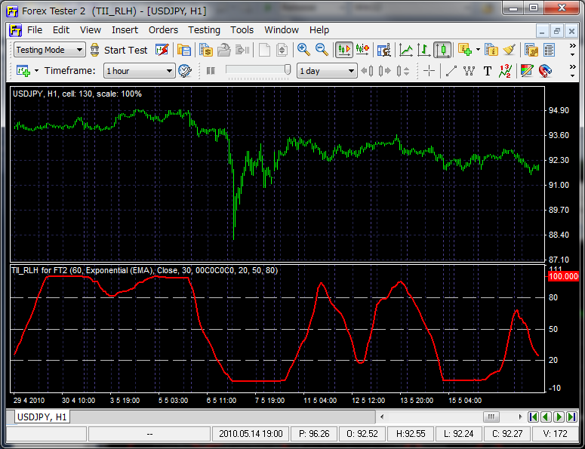Open the strategies list icon
This screenshot has height=449, width=585.
531,50
